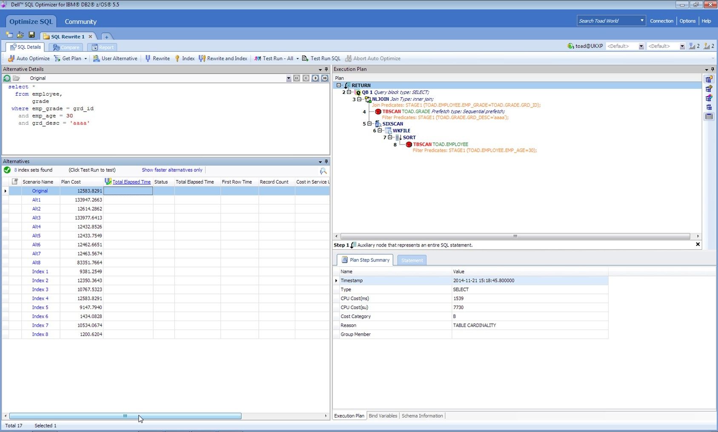Click the new session icon above the tabs
This screenshot has width=718, height=432.
click(9, 35)
